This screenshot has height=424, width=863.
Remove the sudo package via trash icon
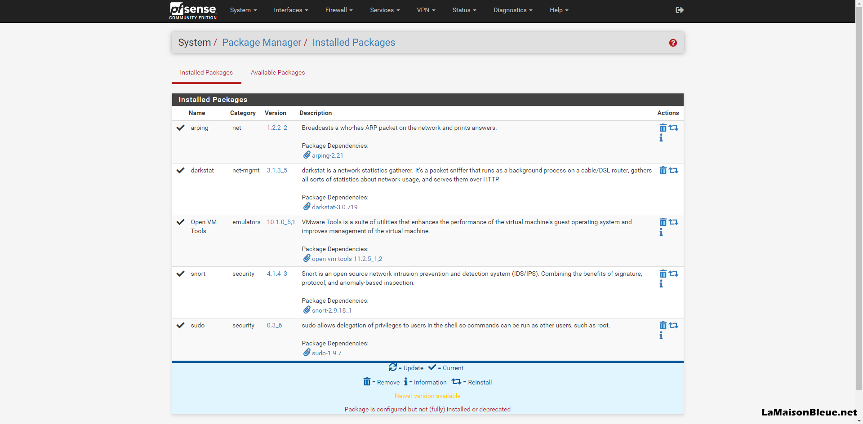point(663,326)
